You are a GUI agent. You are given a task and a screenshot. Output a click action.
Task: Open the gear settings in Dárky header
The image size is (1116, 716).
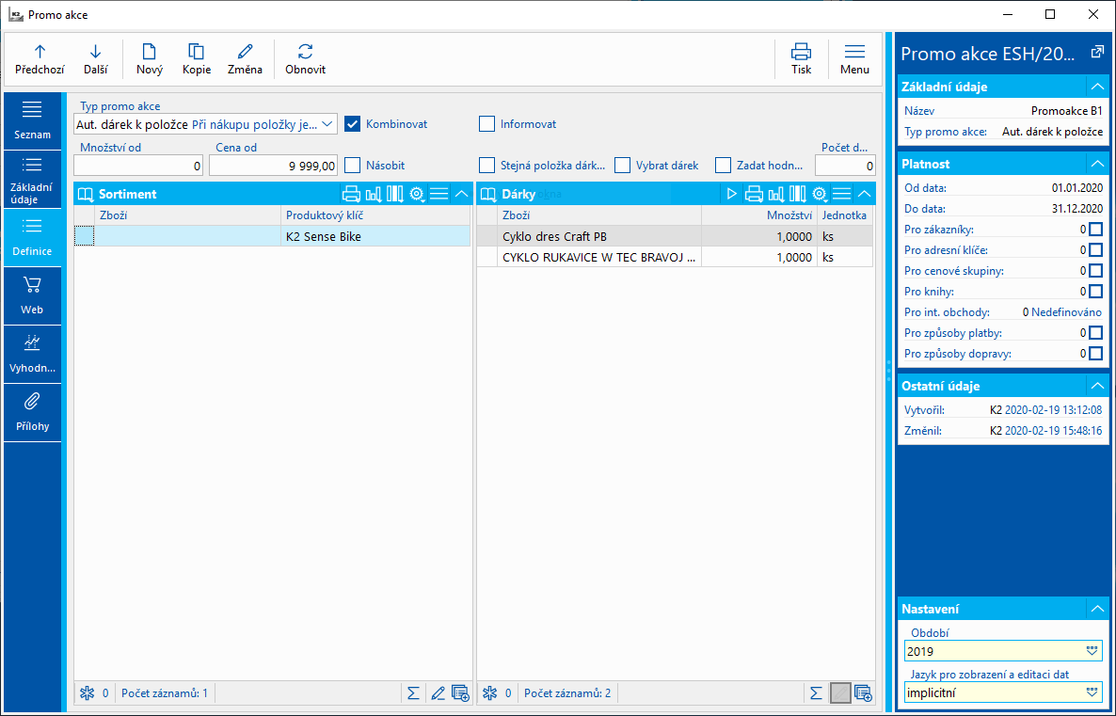pyautogui.click(x=820, y=194)
